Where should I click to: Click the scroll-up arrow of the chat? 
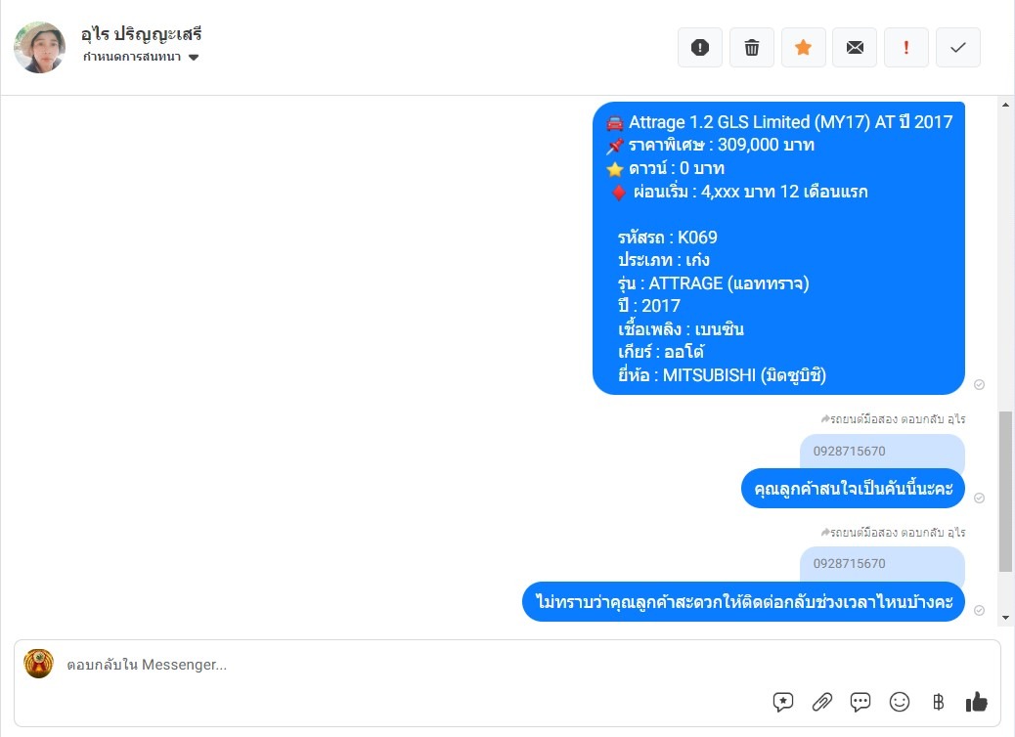[1005, 105]
